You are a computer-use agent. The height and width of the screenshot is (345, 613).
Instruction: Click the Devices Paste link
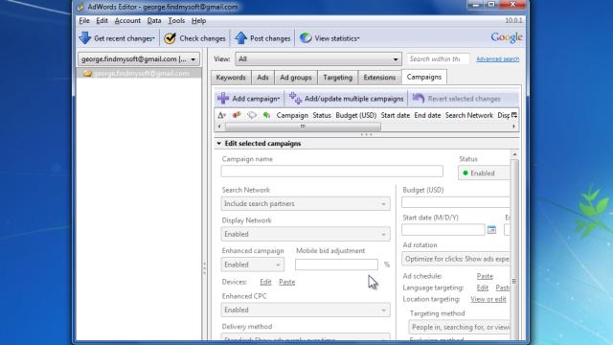(x=286, y=282)
